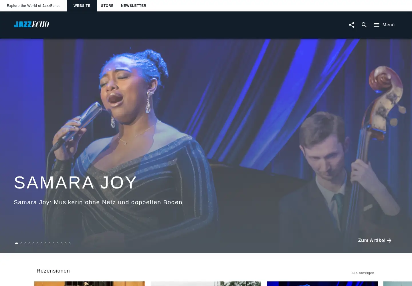The image size is (412, 286).
Task: Click the subtitle 'Musikerin ohne Netz und doppelten Boden'
Action: 118,202
